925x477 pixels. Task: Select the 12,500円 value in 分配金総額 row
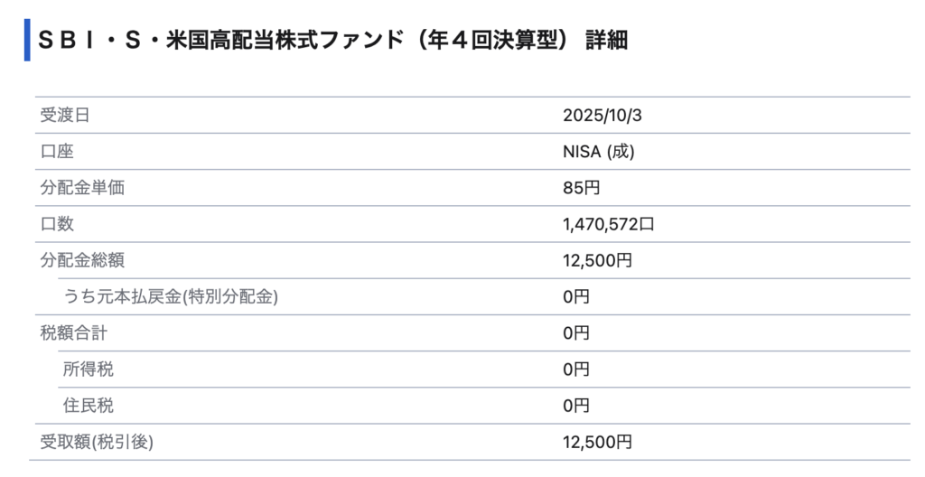[x=597, y=260]
